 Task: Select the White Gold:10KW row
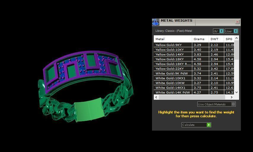click(194, 83)
